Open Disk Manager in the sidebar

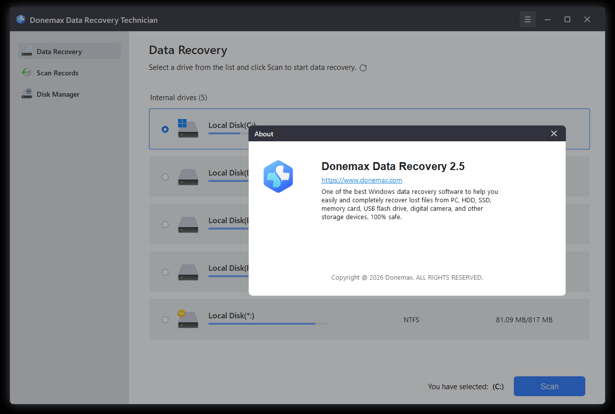tap(69, 94)
